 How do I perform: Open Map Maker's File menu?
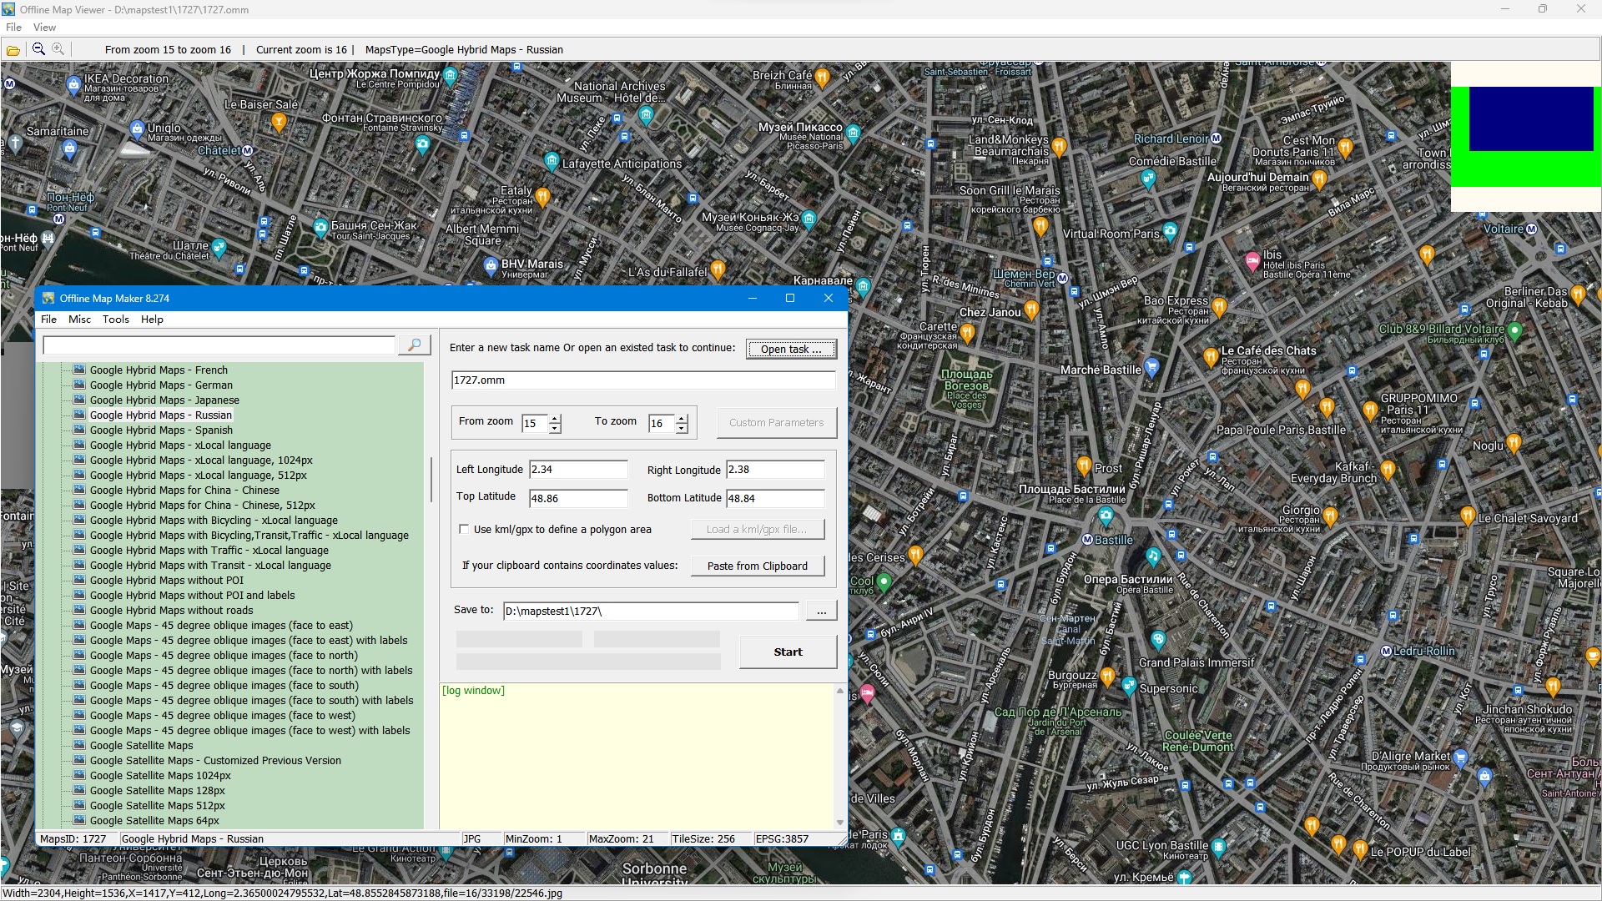click(49, 320)
